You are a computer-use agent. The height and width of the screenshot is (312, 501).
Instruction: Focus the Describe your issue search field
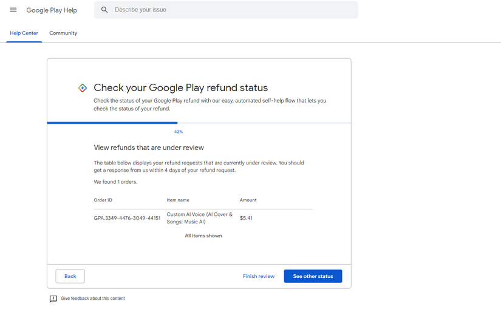tap(226, 10)
